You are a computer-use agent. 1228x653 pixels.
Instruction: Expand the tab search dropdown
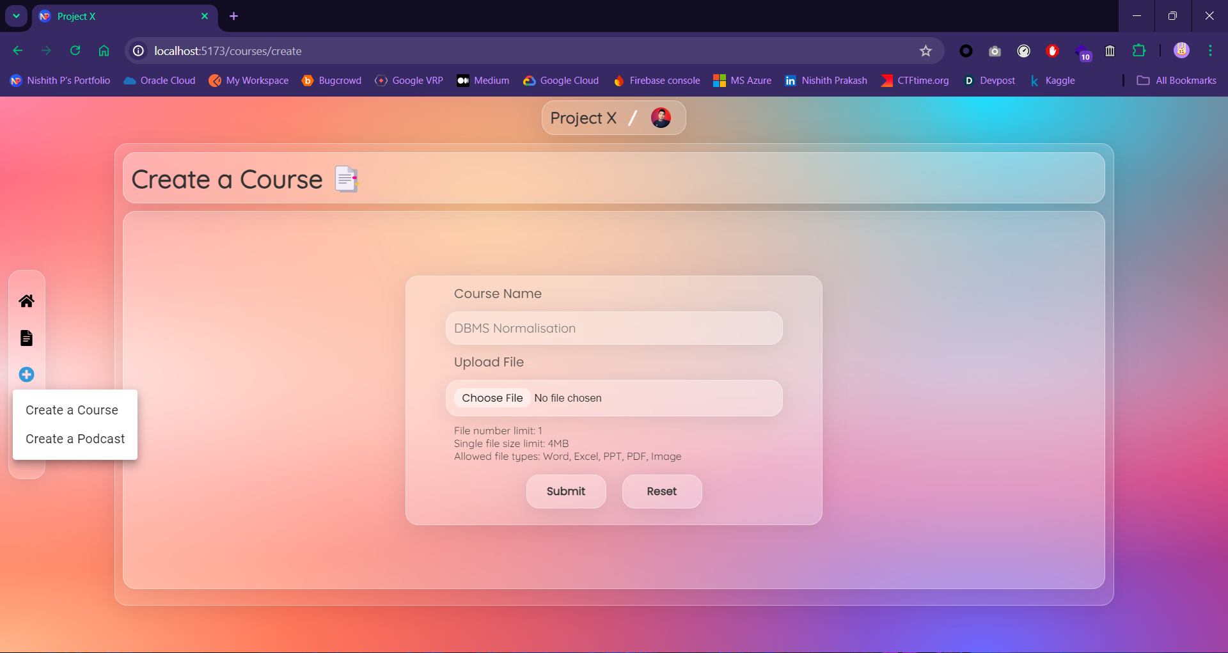click(16, 16)
